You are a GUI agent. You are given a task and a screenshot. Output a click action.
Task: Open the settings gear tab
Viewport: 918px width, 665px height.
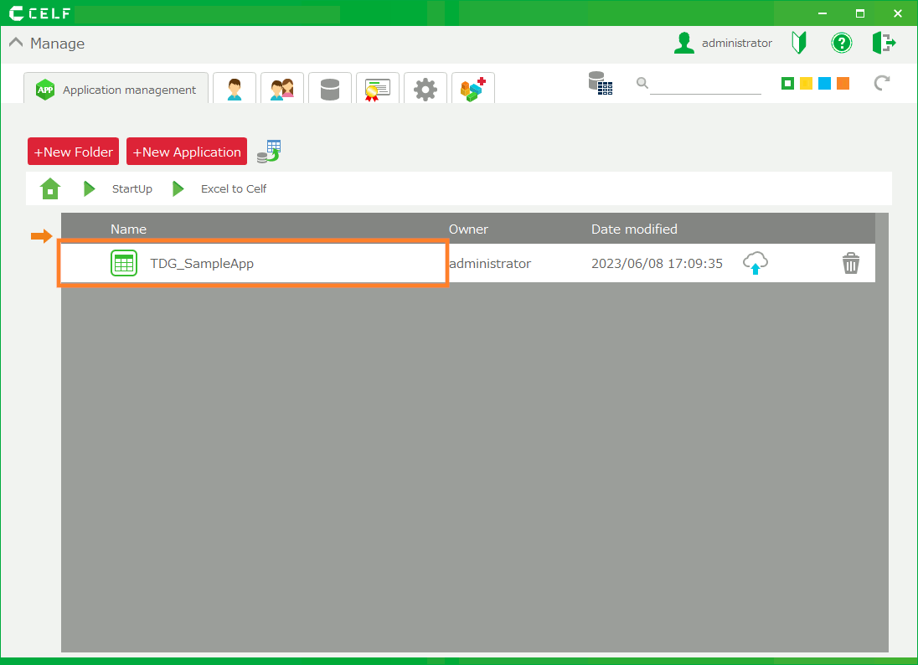click(425, 89)
